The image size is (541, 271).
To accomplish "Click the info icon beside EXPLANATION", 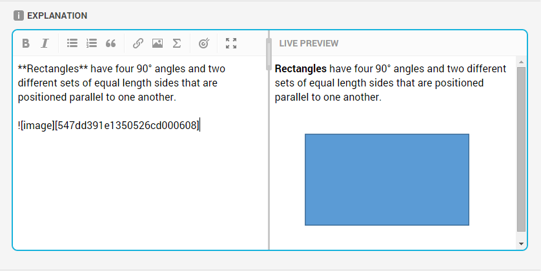I will pos(19,15).
